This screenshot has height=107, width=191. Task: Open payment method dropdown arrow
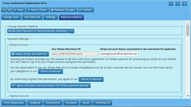coord(72,31)
